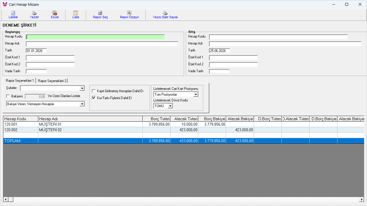Expand the TÜMÜ döviz kodu dropdown
The width and height of the screenshot is (367, 206).
[x=170, y=106]
